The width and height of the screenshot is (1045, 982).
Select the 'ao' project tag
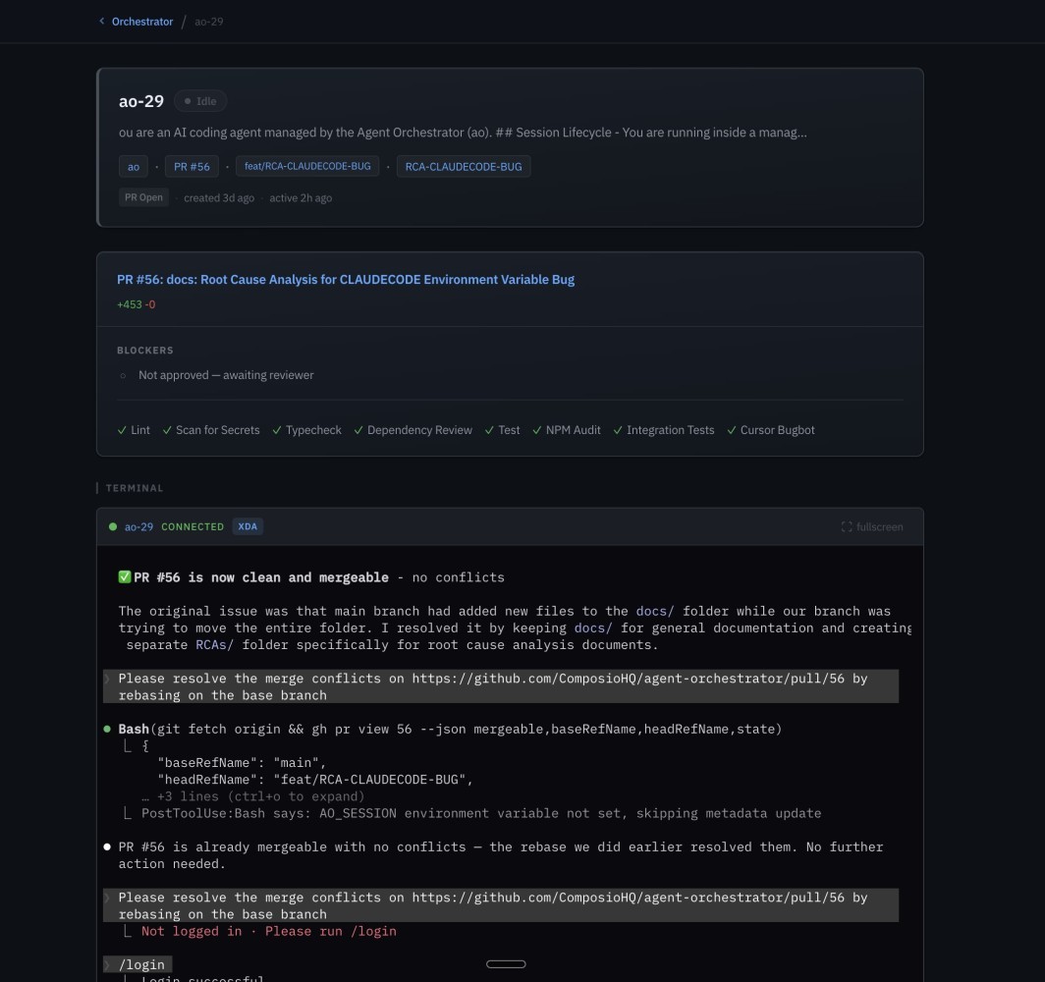pos(134,167)
